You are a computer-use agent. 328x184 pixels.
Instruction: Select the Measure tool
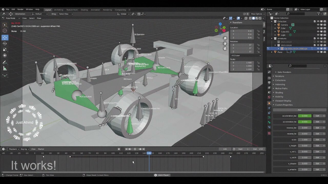(5, 68)
